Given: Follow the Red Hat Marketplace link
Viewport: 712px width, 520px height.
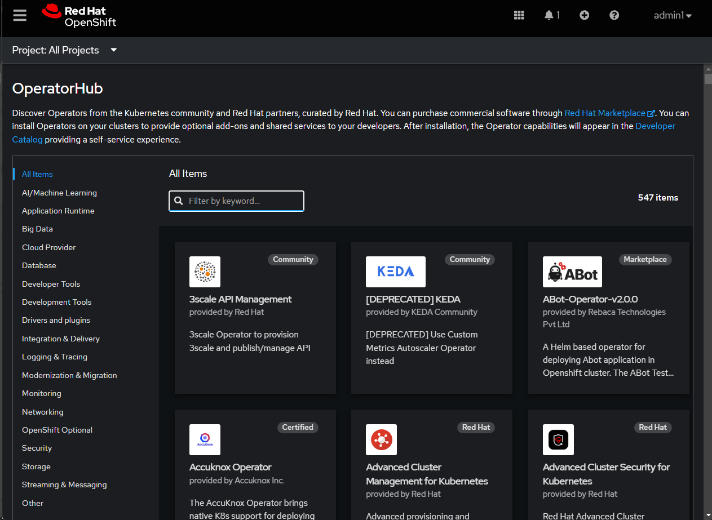Looking at the screenshot, I should pos(609,113).
